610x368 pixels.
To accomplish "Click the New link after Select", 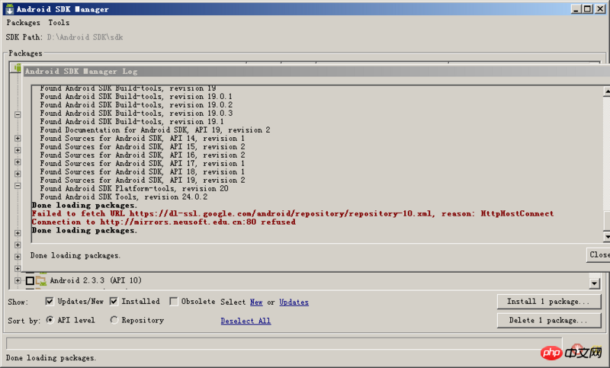I will pos(256,302).
